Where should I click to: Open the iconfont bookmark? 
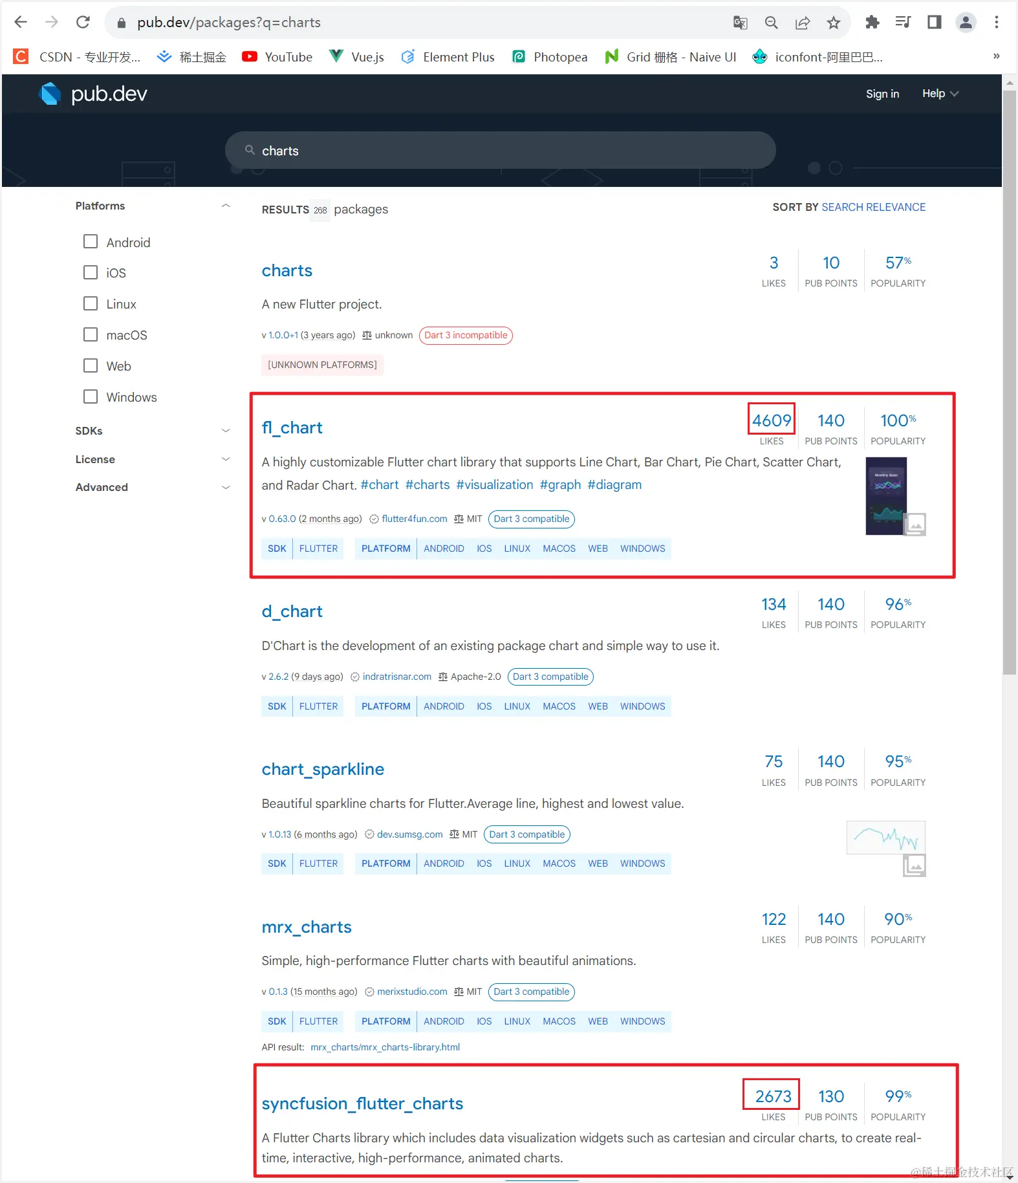[x=818, y=57]
